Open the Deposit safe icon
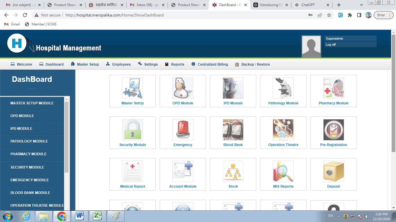This screenshot has height=222, width=396. click(x=333, y=171)
